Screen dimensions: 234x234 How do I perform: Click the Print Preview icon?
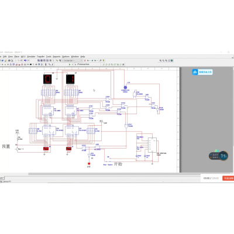[12, 60]
